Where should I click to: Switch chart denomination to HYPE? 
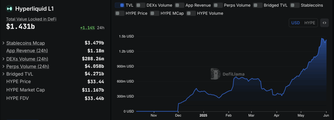coord(310,23)
